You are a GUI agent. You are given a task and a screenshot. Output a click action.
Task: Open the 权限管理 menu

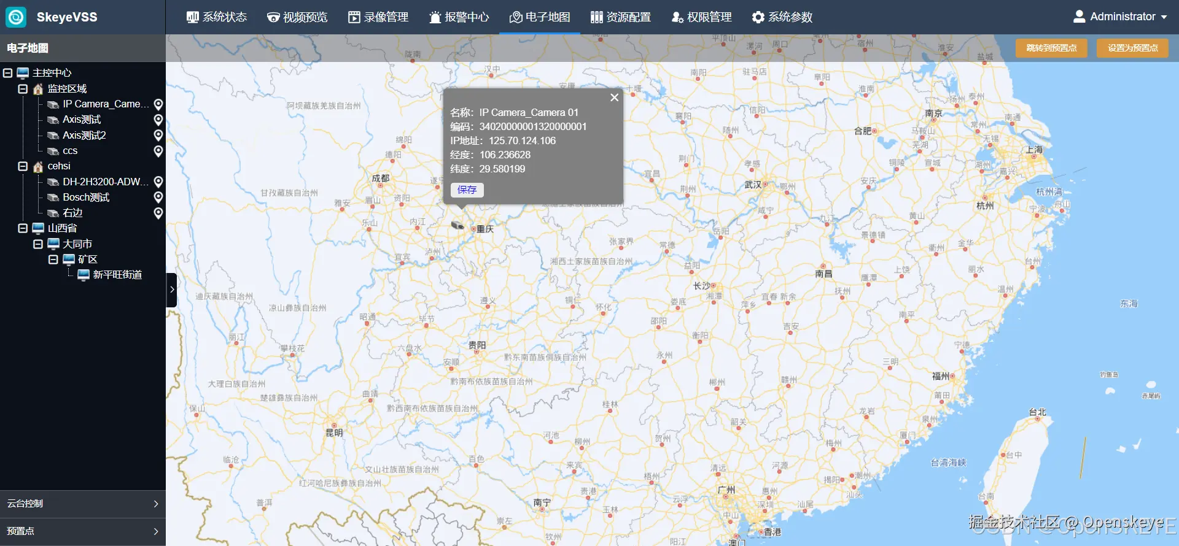[x=701, y=17]
